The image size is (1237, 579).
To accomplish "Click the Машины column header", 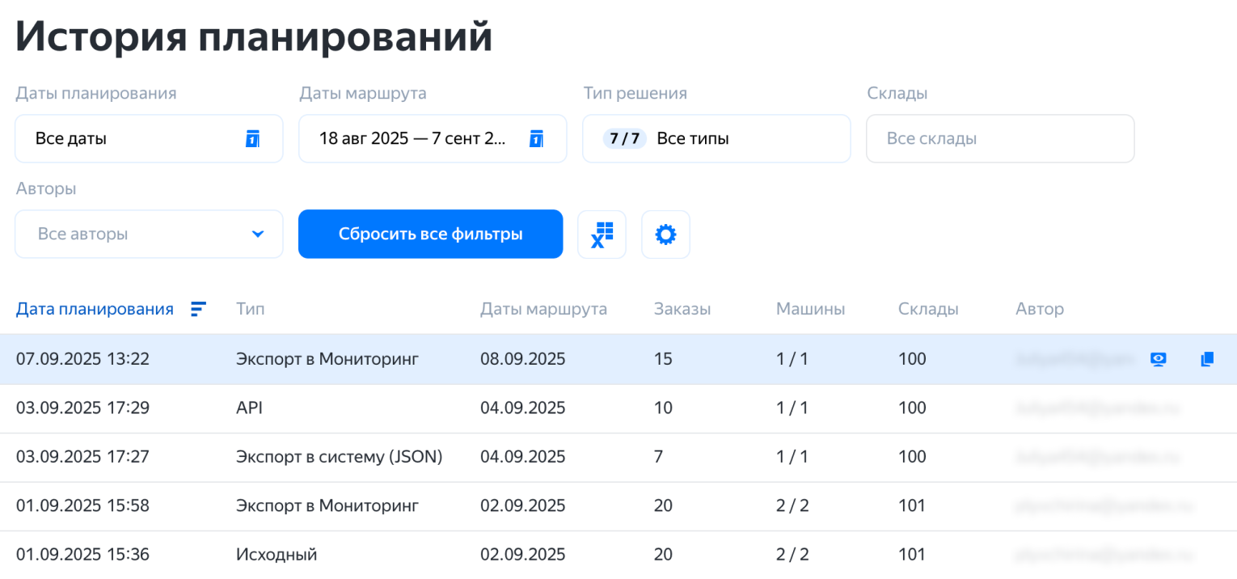I will click(x=810, y=309).
